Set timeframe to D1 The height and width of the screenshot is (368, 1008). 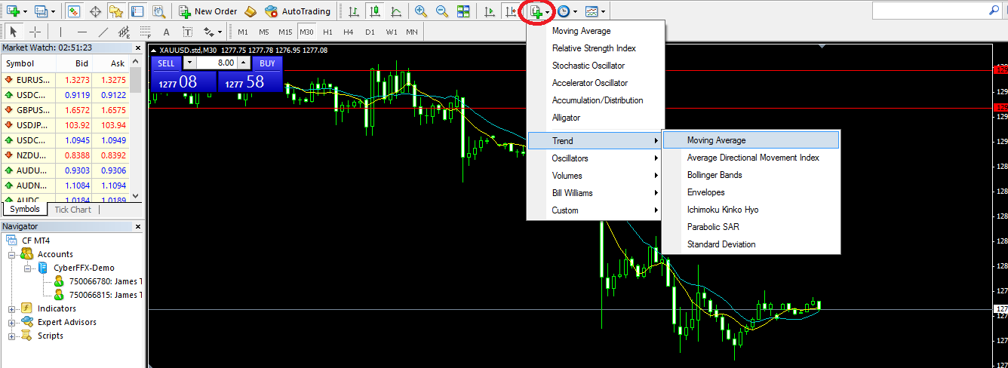coord(369,32)
